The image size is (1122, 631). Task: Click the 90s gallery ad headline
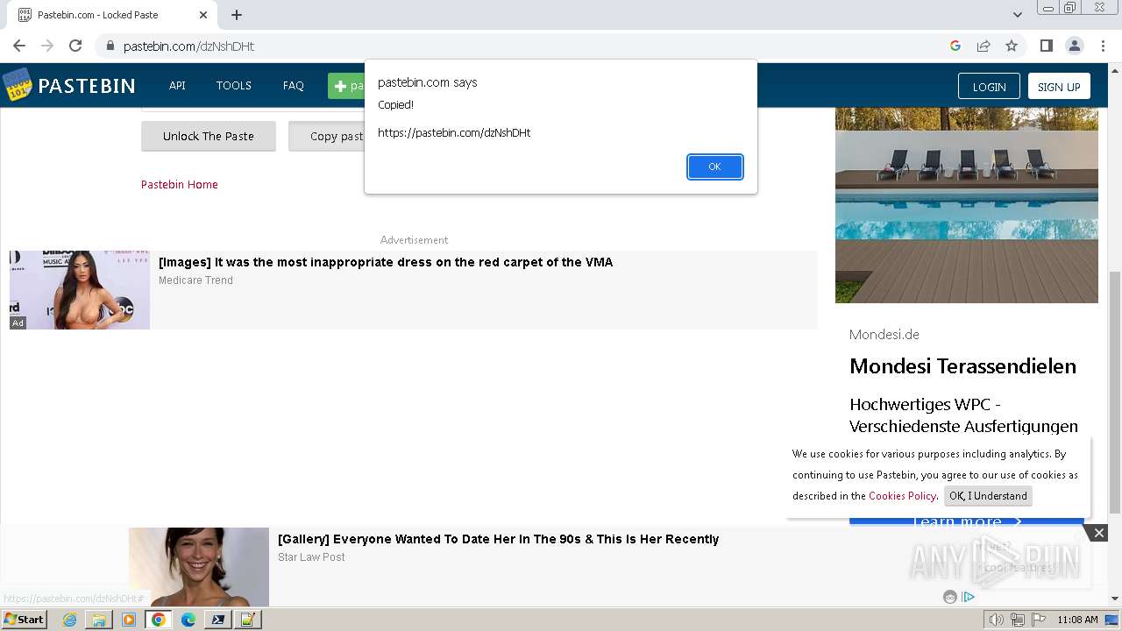tap(498, 539)
